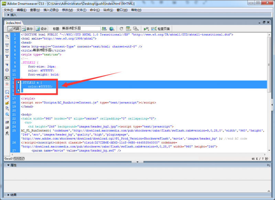Click the Indent Code icon
This screenshot has height=200, width=275.
7,122
